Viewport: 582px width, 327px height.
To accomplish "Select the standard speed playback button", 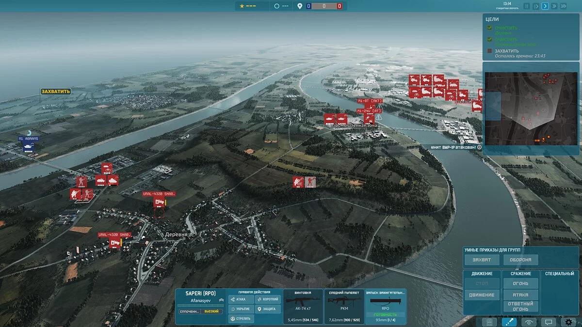I will (545, 6).
